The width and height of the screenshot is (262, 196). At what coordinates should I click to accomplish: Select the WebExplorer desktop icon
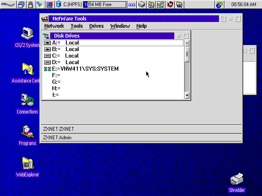[x=27, y=167]
